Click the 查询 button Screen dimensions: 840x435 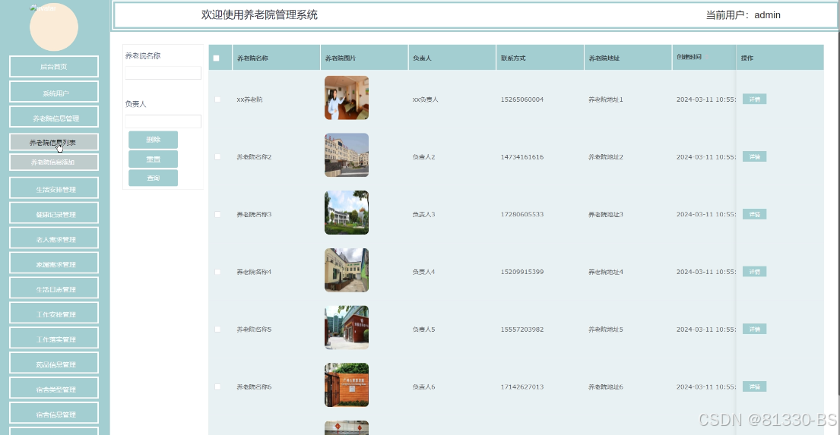154,178
